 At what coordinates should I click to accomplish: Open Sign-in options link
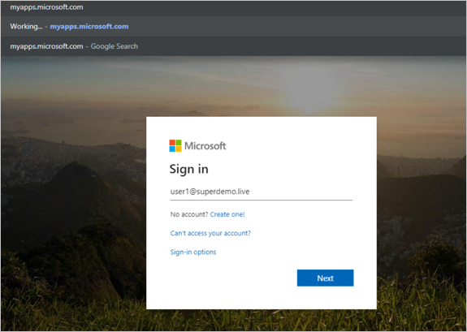tap(193, 252)
